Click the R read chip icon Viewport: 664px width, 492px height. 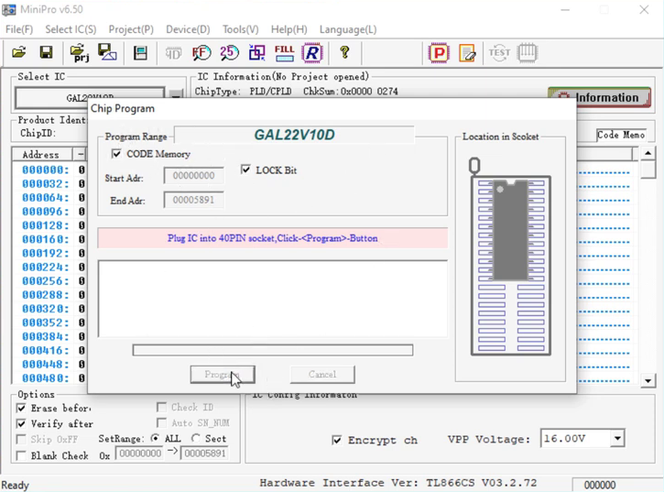point(312,53)
